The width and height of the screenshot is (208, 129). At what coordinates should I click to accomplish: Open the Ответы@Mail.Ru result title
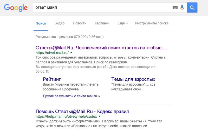pos(101,48)
